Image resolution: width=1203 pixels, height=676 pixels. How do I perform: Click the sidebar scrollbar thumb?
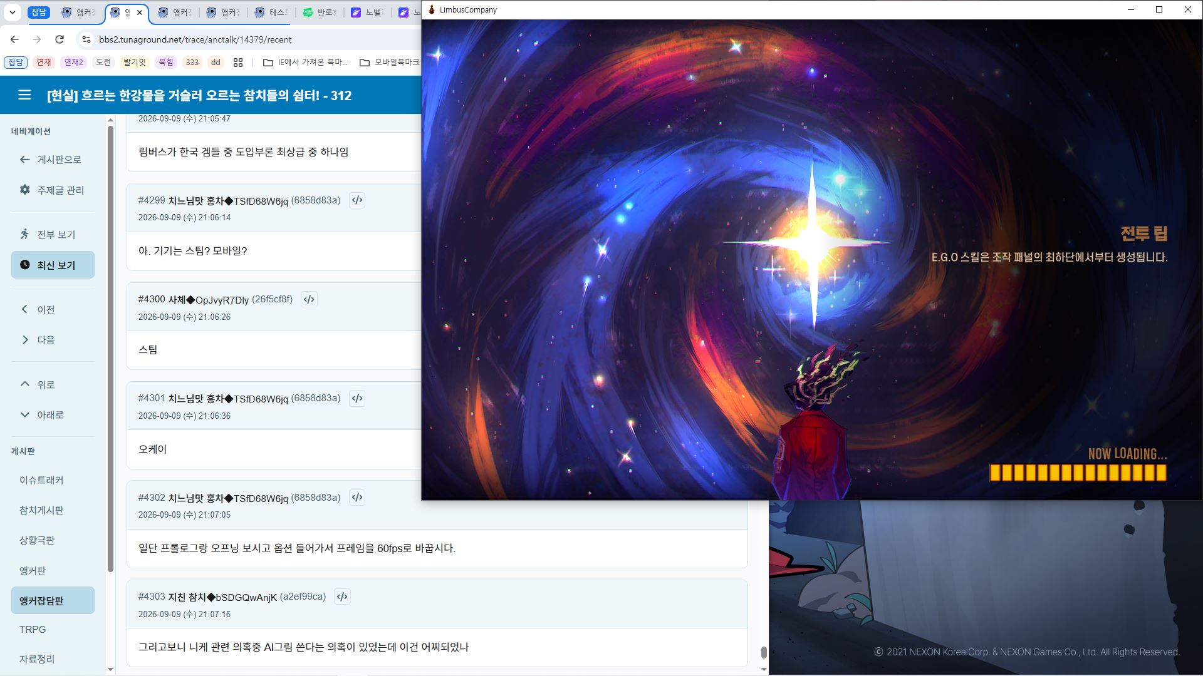[x=110, y=349]
